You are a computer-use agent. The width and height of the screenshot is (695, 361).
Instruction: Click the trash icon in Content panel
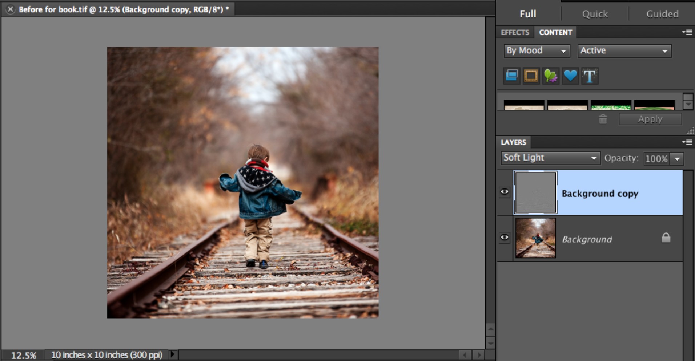click(603, 119)
